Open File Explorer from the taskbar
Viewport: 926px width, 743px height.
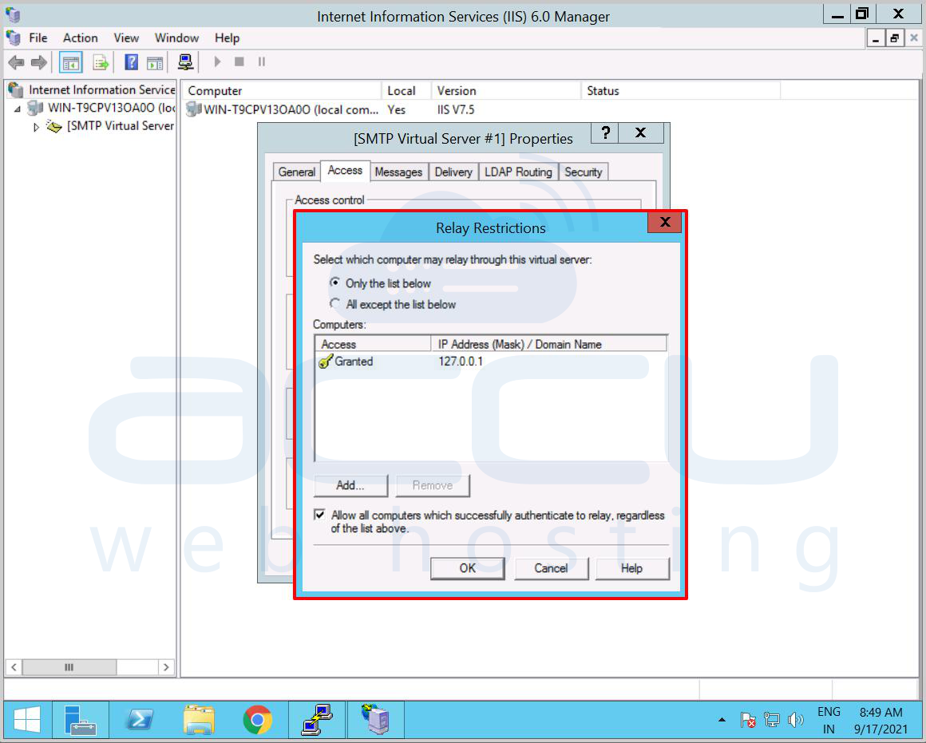coord(199,720)
